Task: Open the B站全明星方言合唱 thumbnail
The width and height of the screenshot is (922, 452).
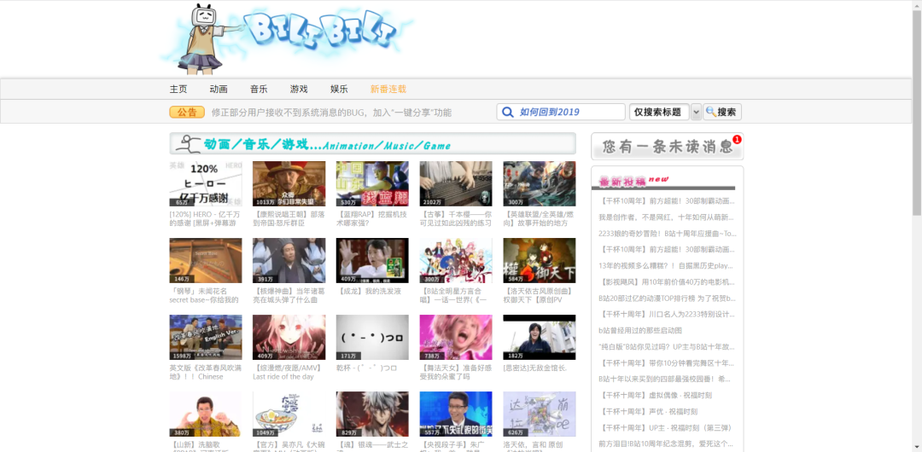Action: coord(456,260)
